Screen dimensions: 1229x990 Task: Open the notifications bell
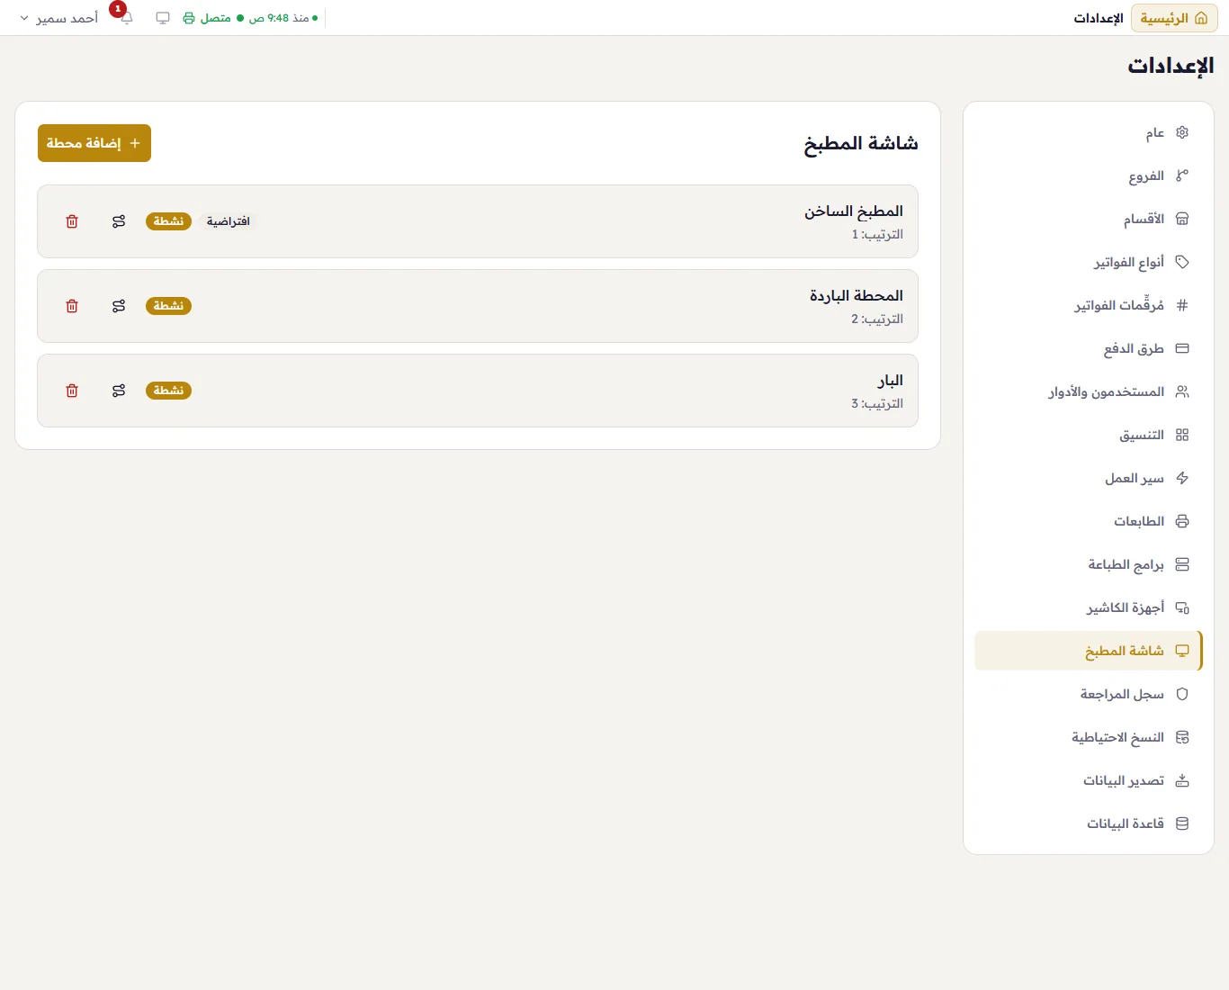[126, 18]
